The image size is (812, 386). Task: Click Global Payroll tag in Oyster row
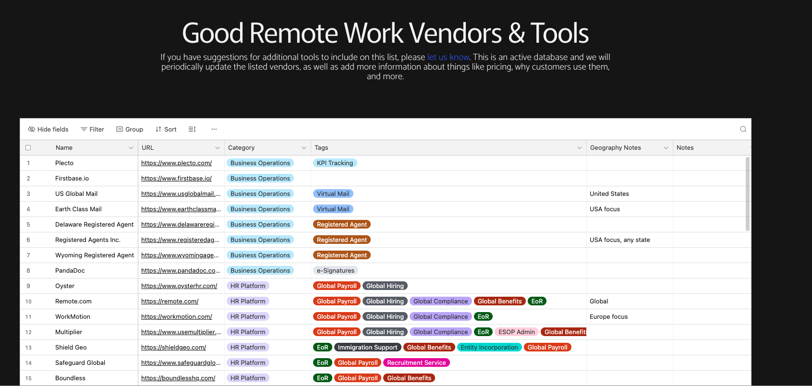tap(337, 286)
